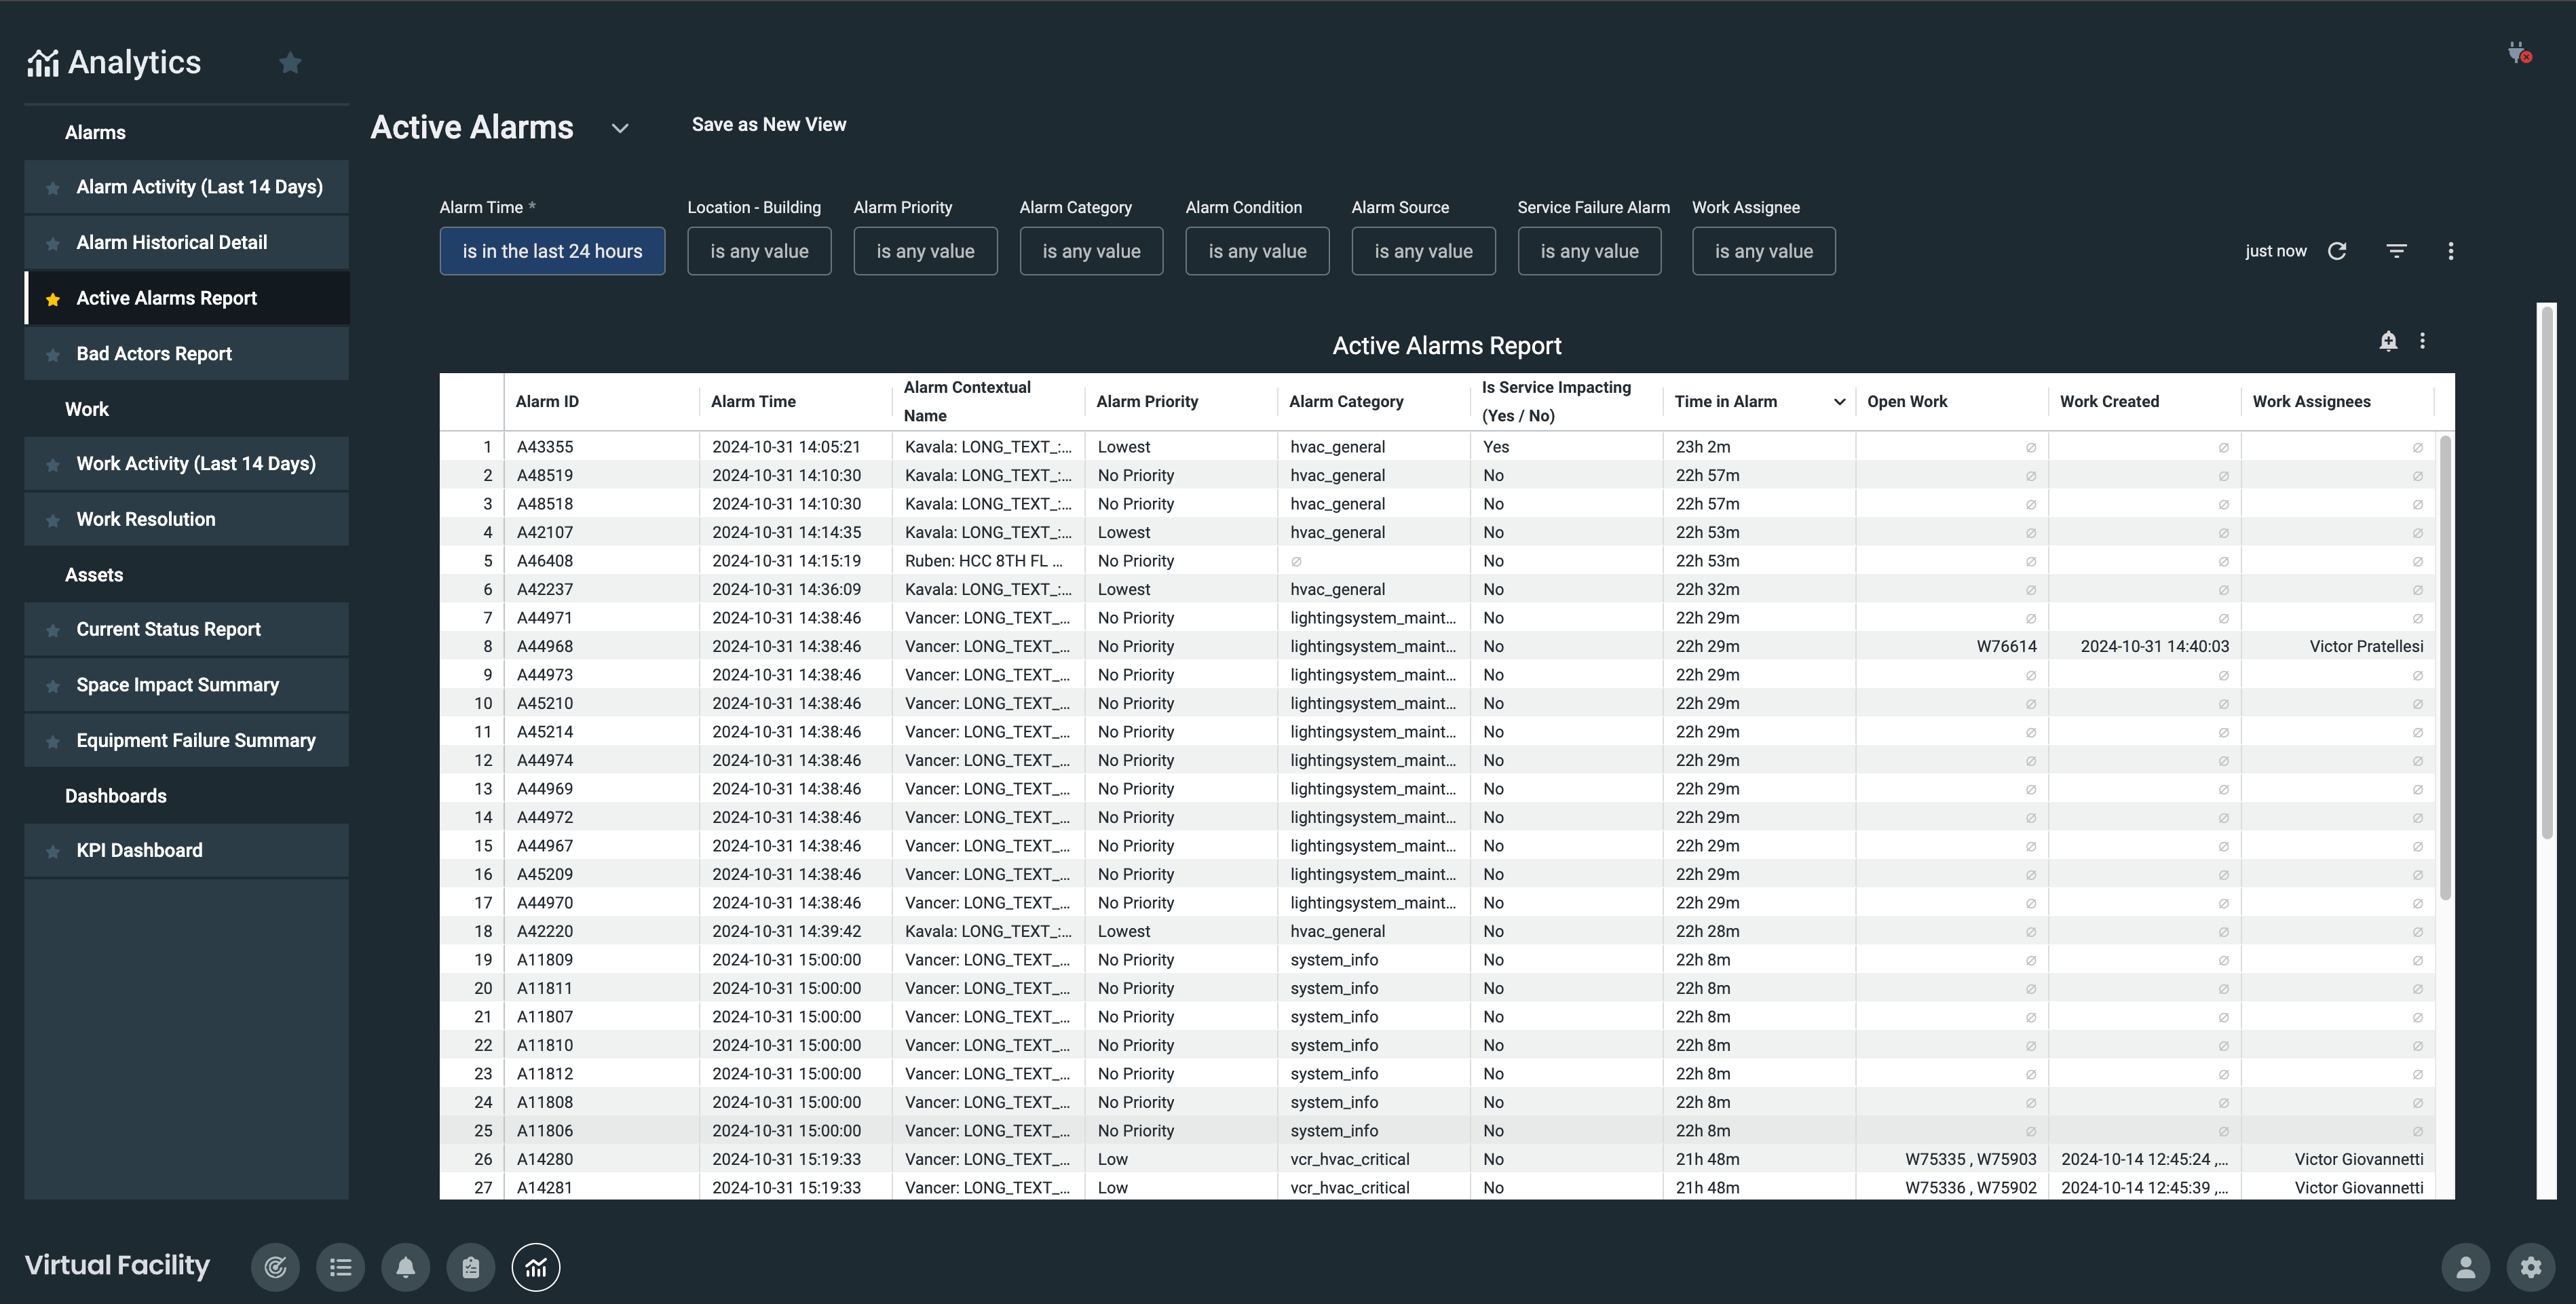Open user profile icon at bottom right

tap(2465, 1267)
